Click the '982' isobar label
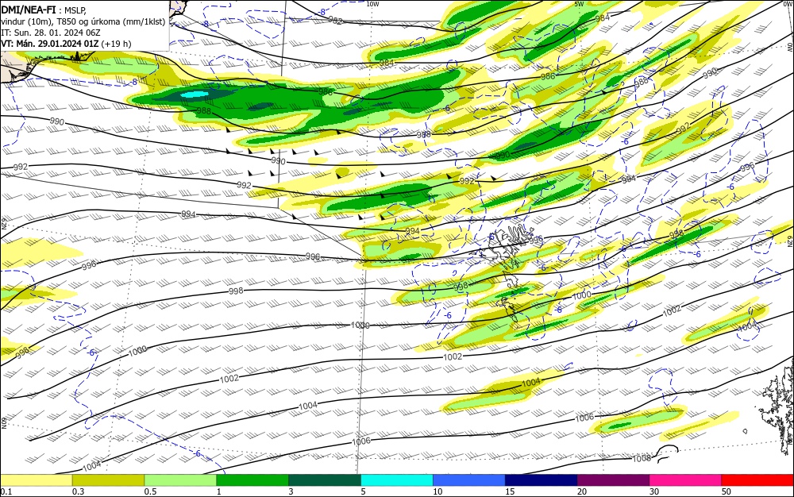This screenshot has height=497, width=794. (335, 20)
